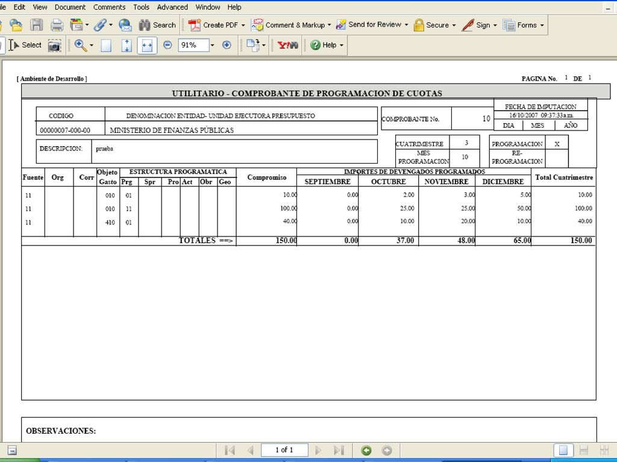Click the 'TOTALES ==>' label
Screen dimensions: 617x462
[x=206, y=241]
